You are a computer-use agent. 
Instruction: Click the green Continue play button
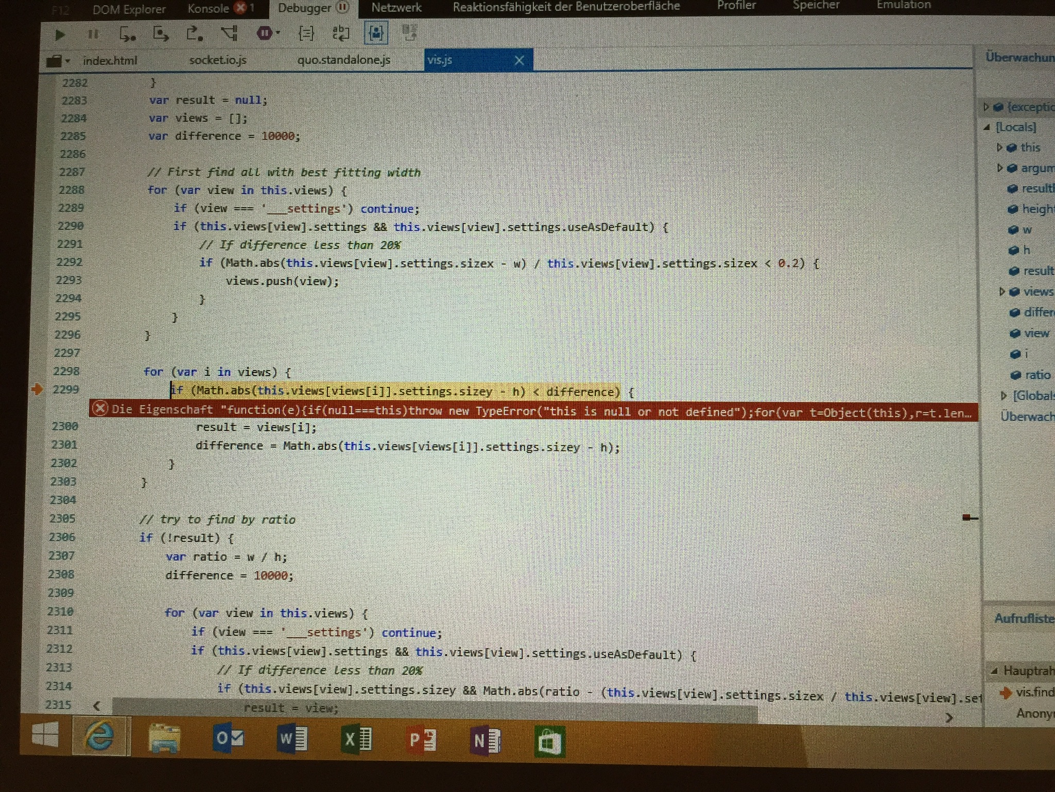(x=60, y=35)
